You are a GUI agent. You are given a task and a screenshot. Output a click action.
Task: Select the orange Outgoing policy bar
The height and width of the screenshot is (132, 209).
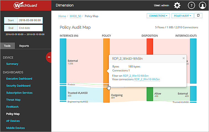[x=106, y=96]
